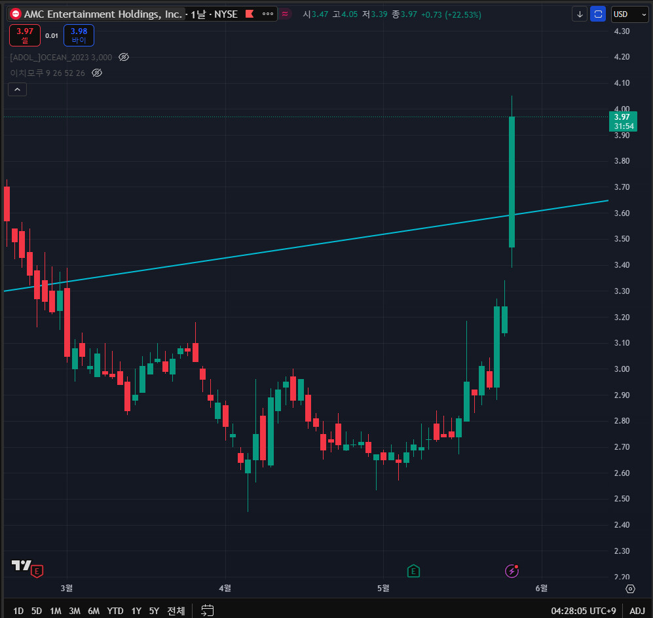This screenshot has height=618, width=653.
Task: Click the blue fullscreen toggle icon
Action: coord(598,14)
